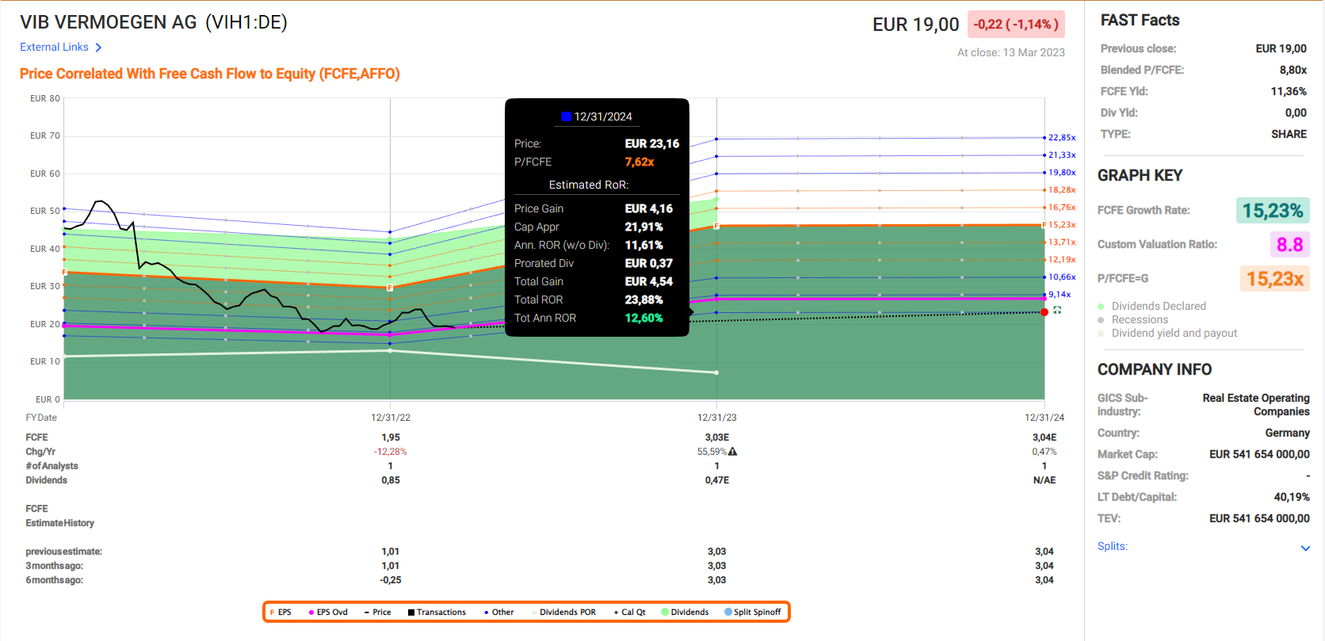
Task: Click the orange F marker at 12/31/23
Action: click(x=716, y=227)
